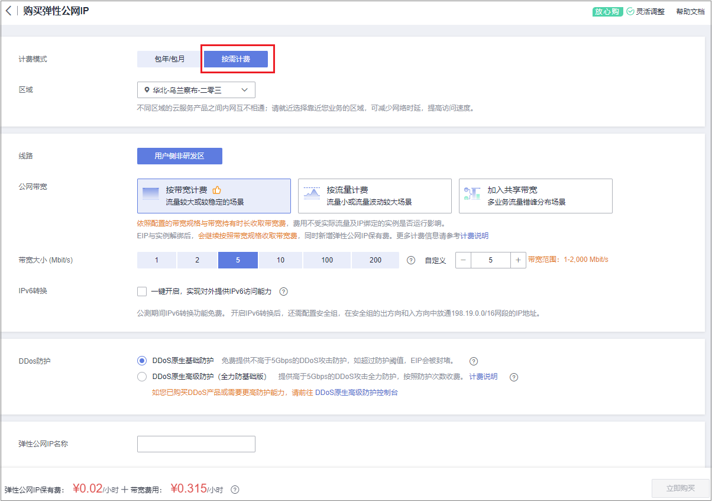Click the help icon beside IPv6 转换 checkbox

click(x=283, y=292)
